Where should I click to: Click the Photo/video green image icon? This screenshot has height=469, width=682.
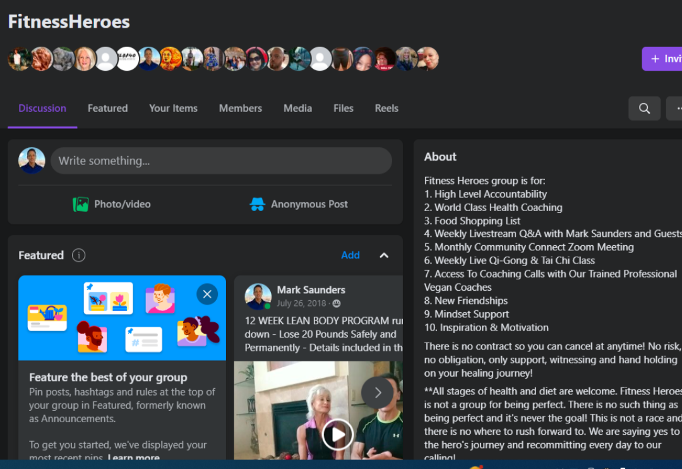[81, 204]
